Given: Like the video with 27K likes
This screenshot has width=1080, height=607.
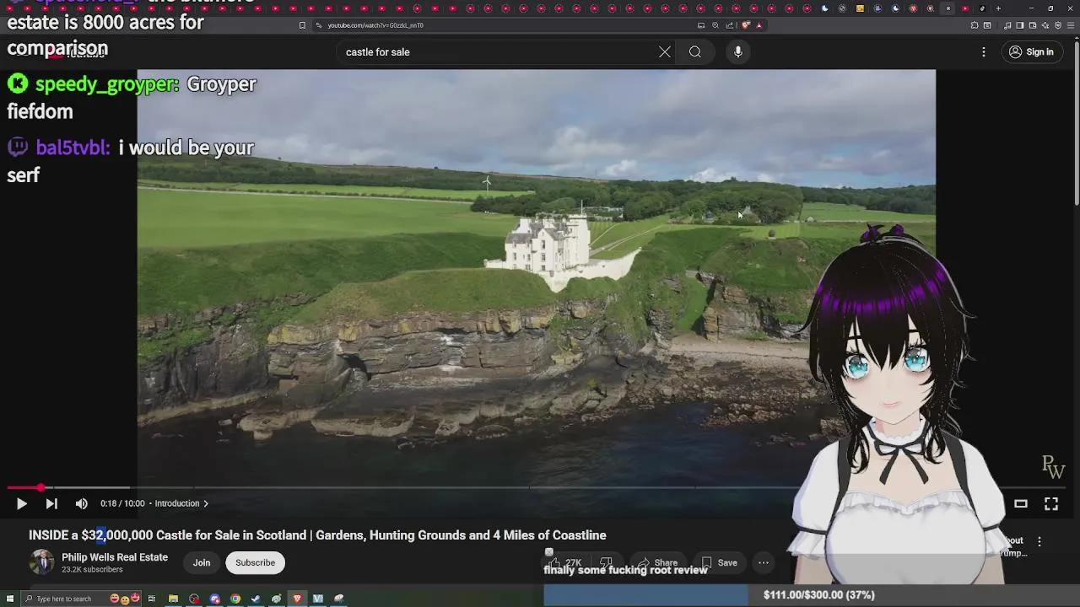Looking at the screenshot, I should 567,562.
